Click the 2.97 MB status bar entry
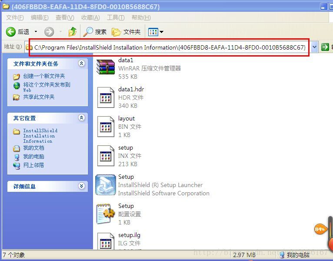The image size is (333, 261). tap(244, 255)
